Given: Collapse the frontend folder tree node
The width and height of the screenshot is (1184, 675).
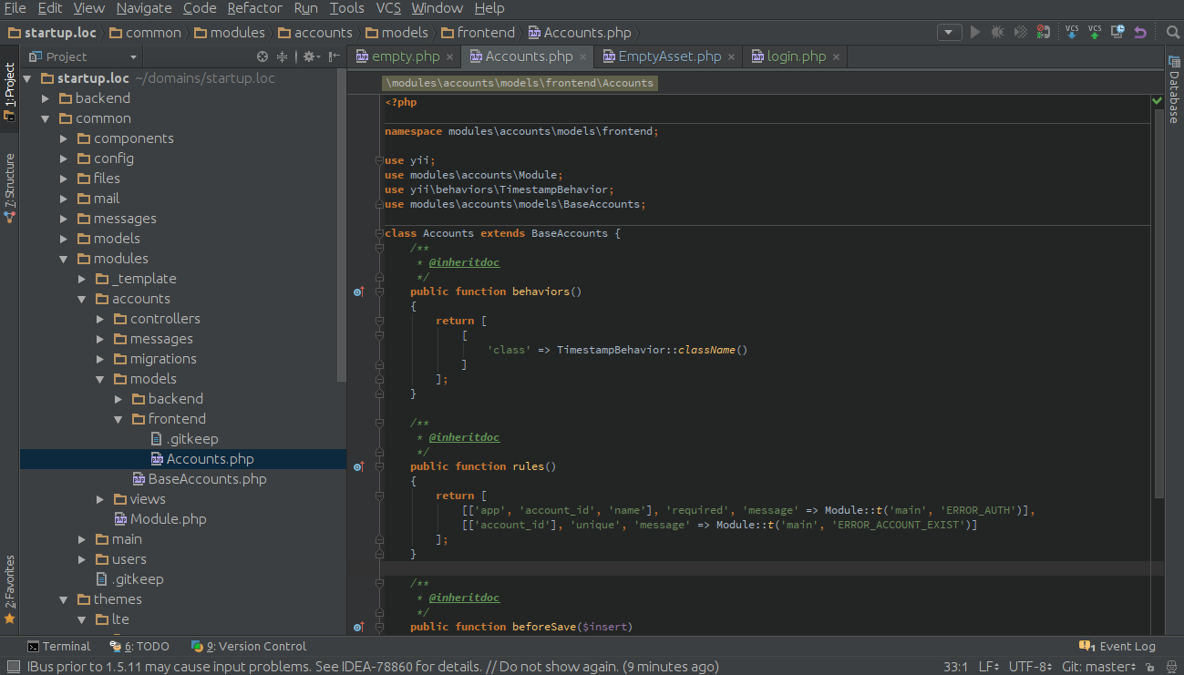Looking at the screenshot, I should click(x=118, y=419).
